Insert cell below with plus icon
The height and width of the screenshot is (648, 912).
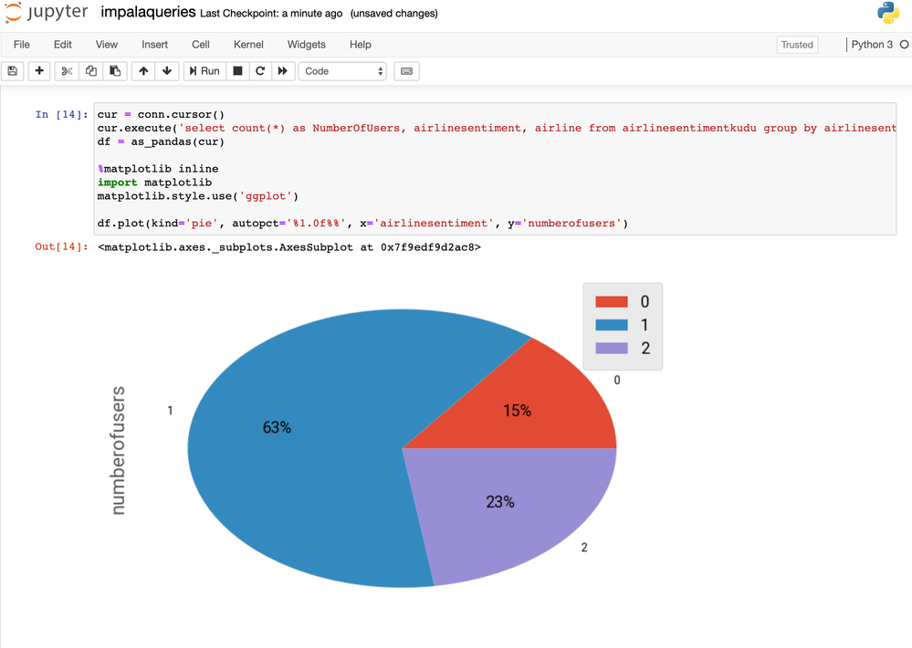coord(39,71)
